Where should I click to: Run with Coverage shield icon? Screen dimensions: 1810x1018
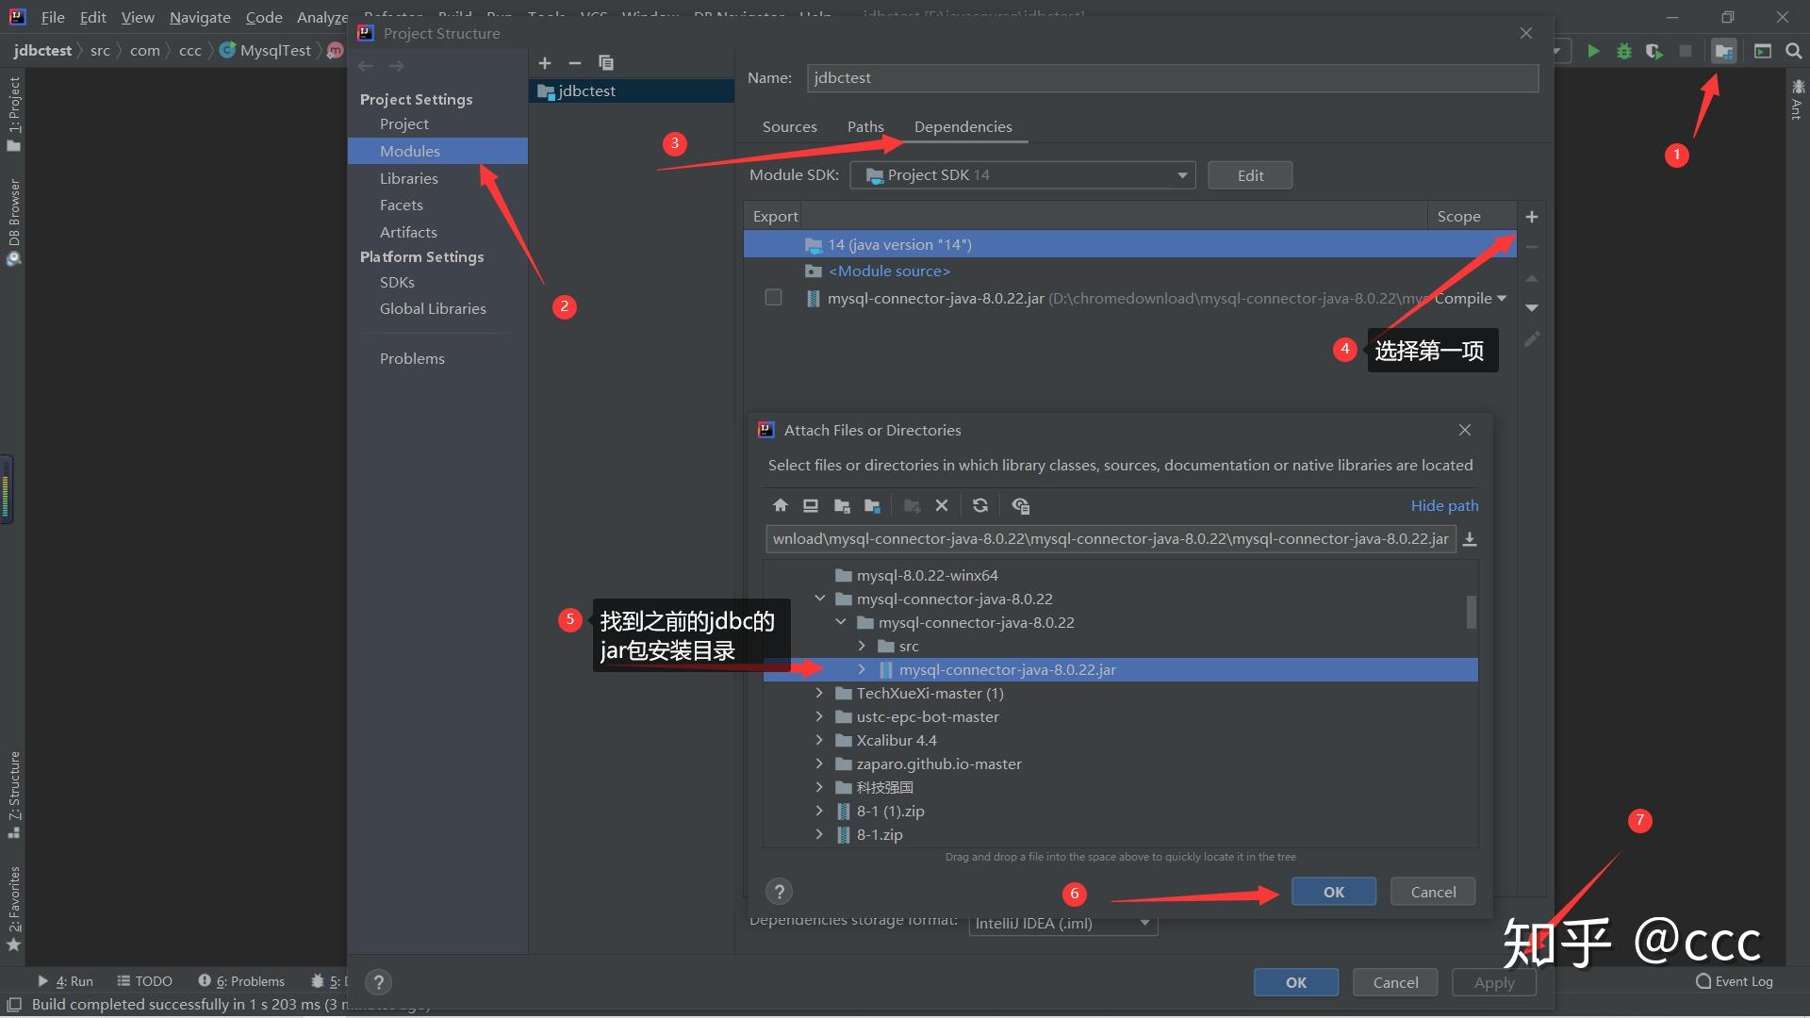pyautogui.click(x=1654, y=51)
